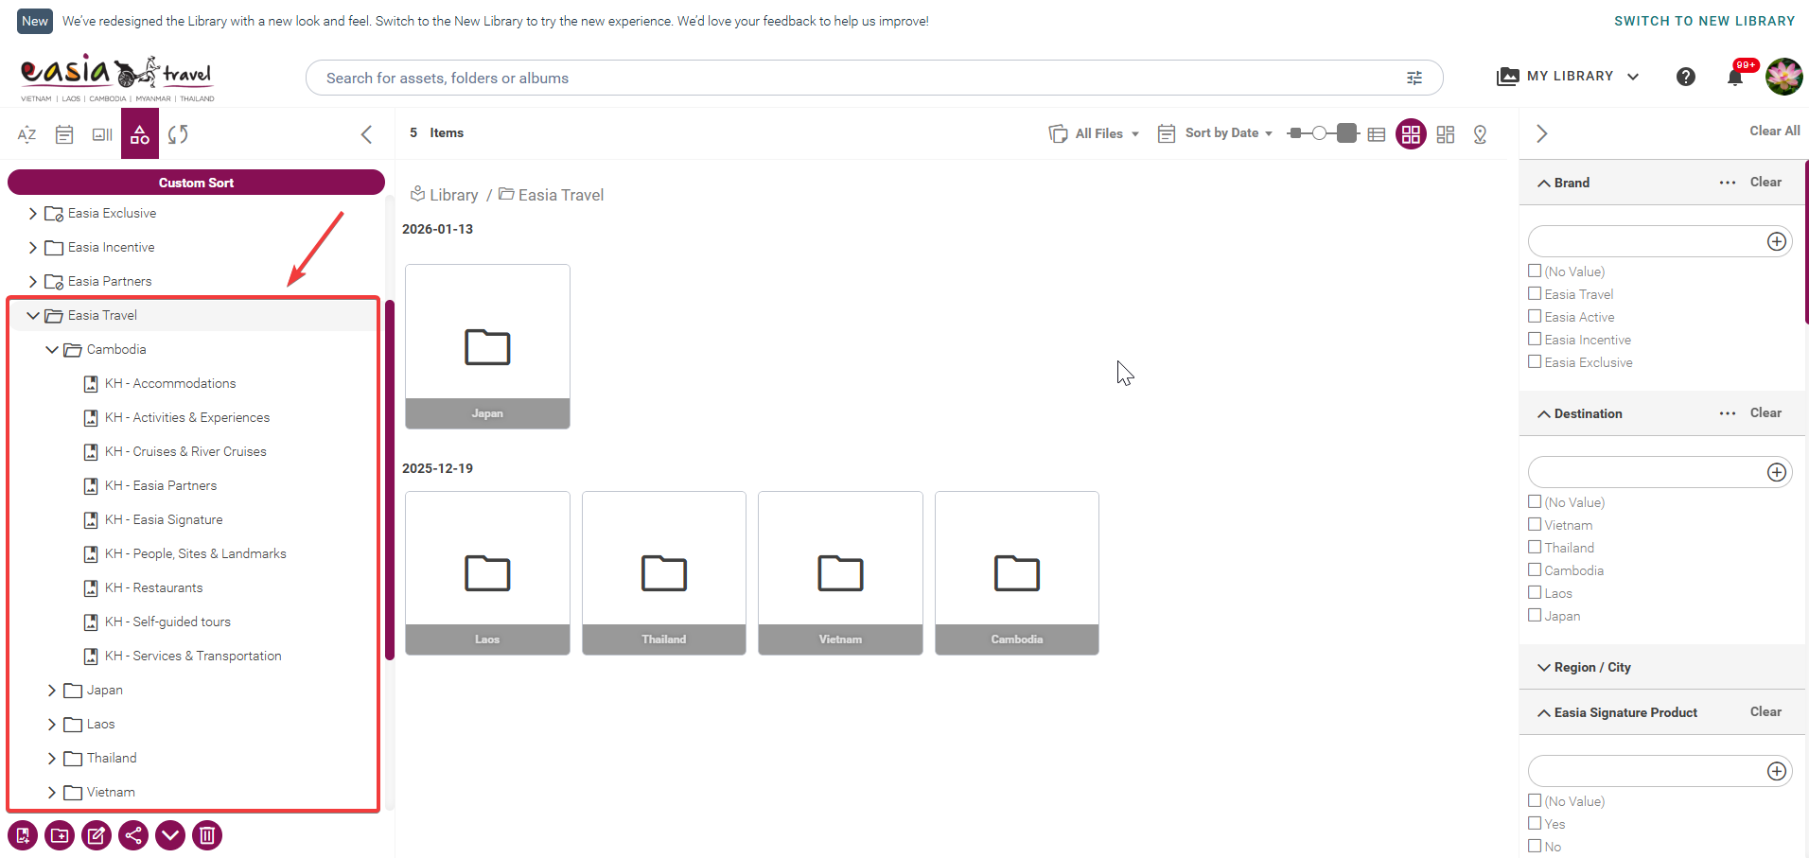Click the upload asset button at bottom
1809x858 pixels.
[x=23, y=835]
